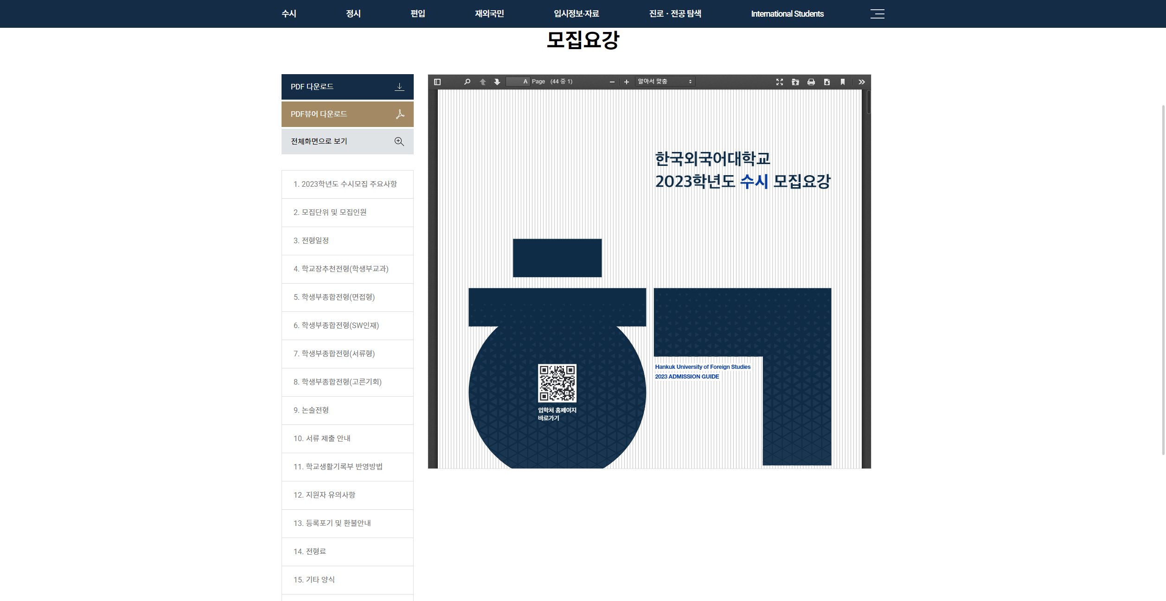Click the QR code on PDF cover
The image size is (1166, 601).
tap(557, 383)
